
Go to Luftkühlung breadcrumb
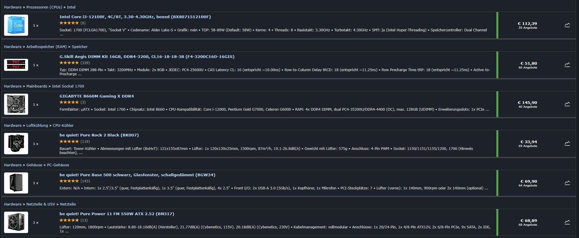[37, 125]
